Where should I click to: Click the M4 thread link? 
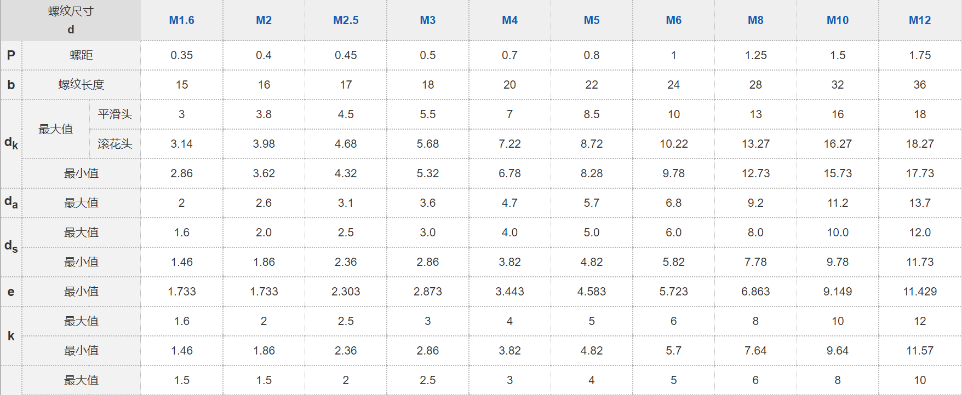(509, 20)
